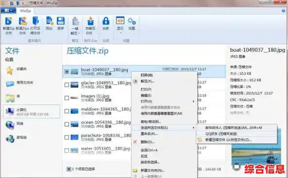
Task: Click the boat-1049037__180.jpg file name in list
Action: tap(105, 70)
